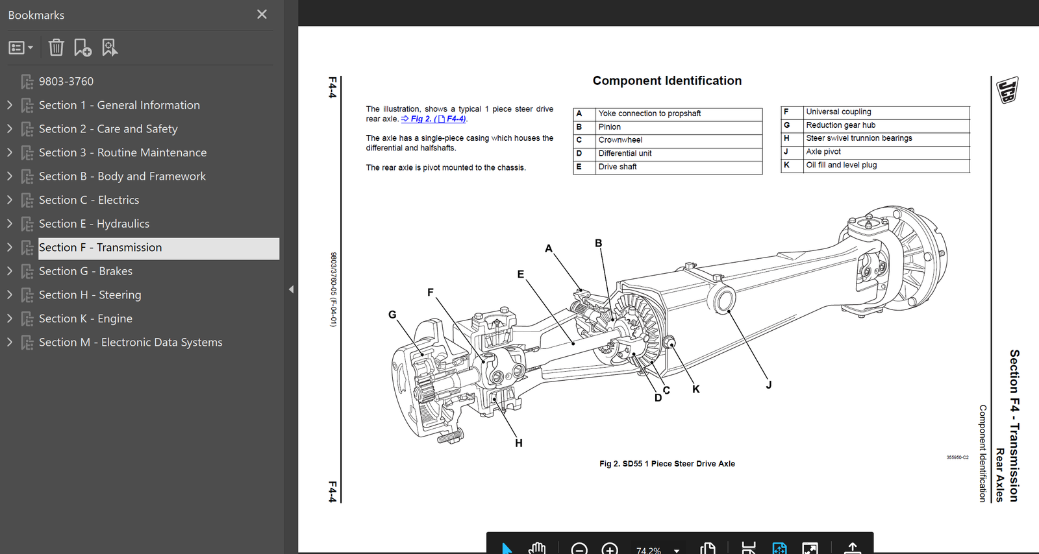The height and width of the screenshot is (554, 1039).
Task: Expand Section M - Electronic Data Systems
Action: tap(10, 342)
